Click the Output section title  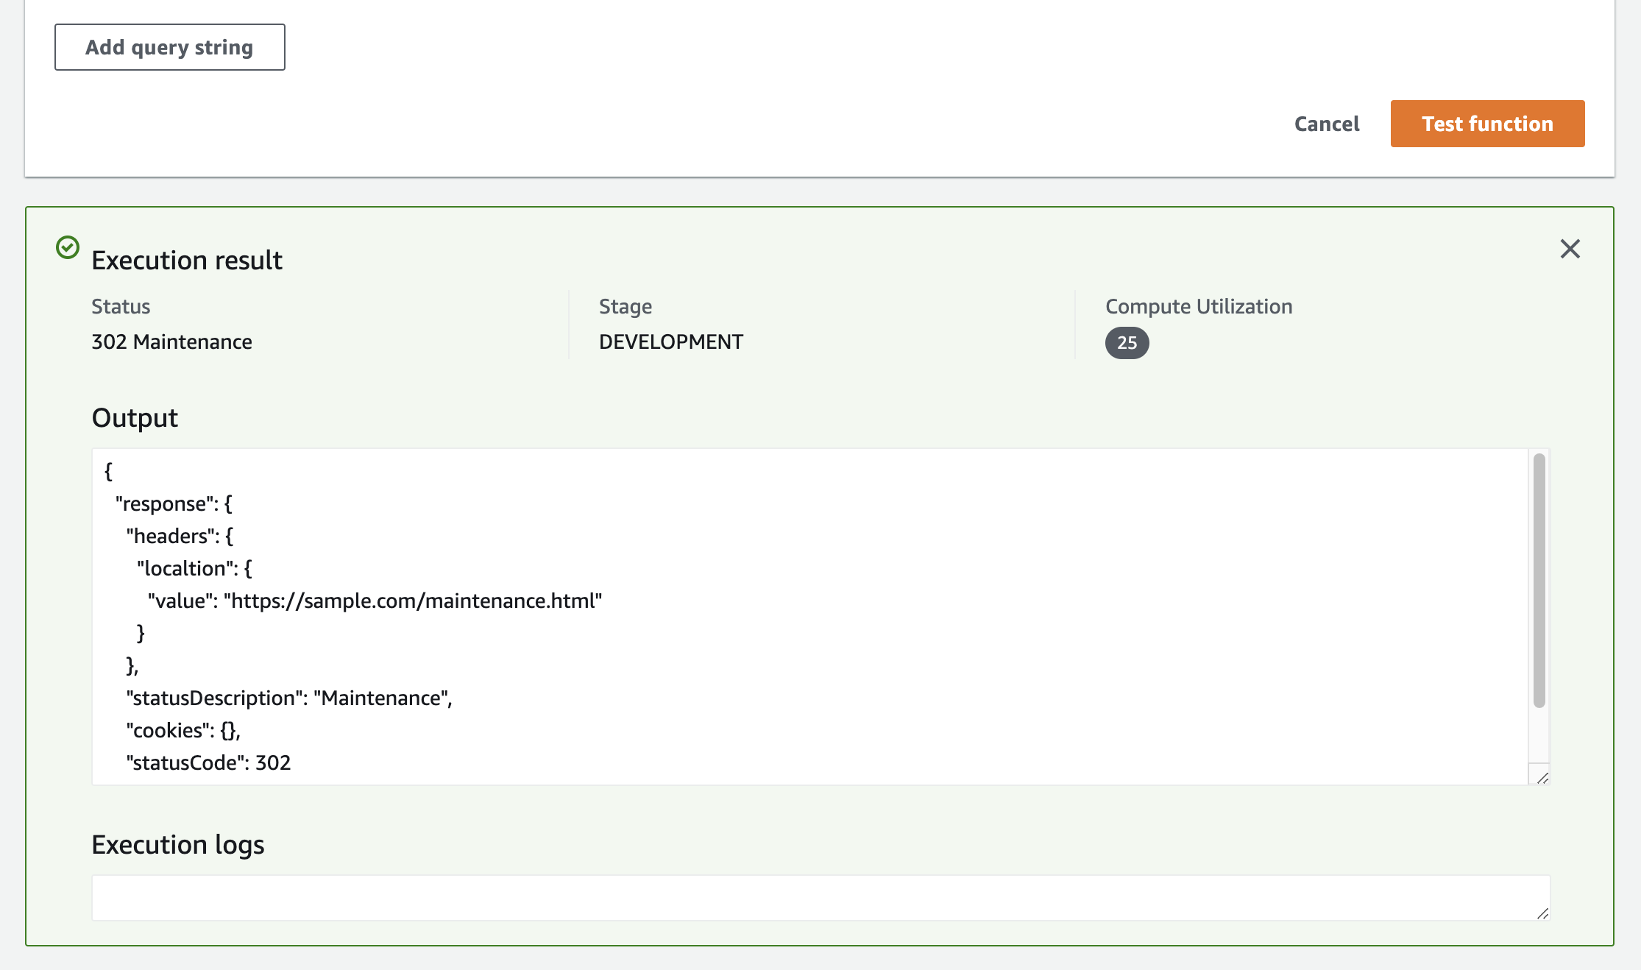[x=134, y=417]
